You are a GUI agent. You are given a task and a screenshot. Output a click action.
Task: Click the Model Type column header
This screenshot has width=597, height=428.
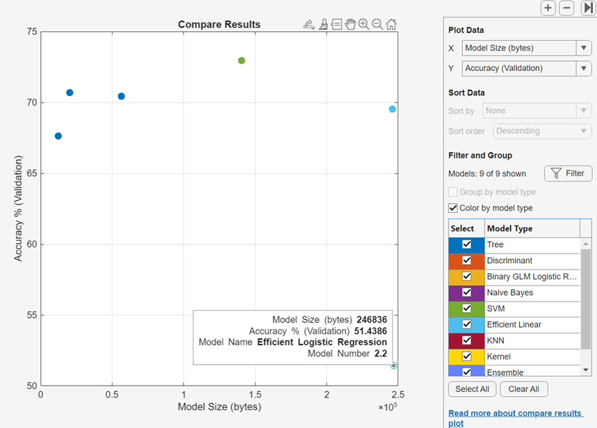point(512,228)
